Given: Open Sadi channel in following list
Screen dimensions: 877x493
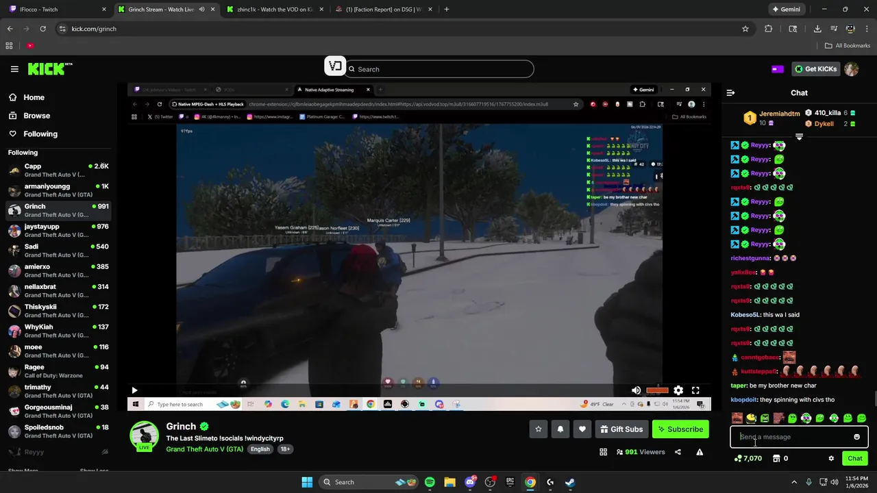Looking at the screenshot, I should click(x=58, y=251).
